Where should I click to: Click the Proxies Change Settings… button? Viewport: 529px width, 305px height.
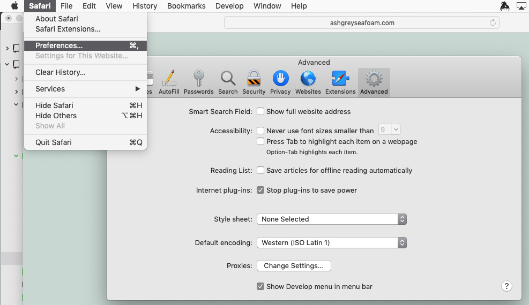coord(294,265)
